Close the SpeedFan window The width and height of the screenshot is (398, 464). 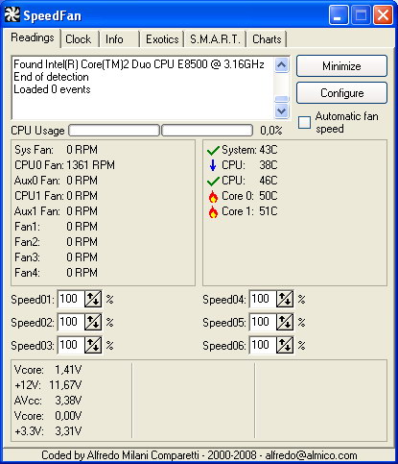(x=383, y=15)
